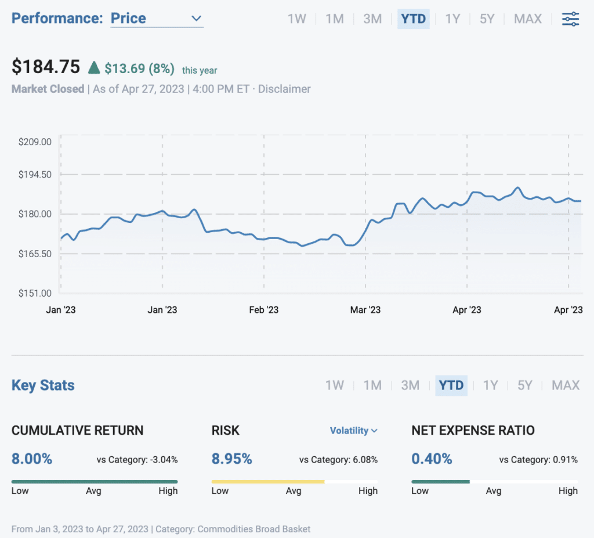Click the price line near Mar '23
Image resolution: width=594 pixels, height=538 pixels.
(x=365, y=231)
